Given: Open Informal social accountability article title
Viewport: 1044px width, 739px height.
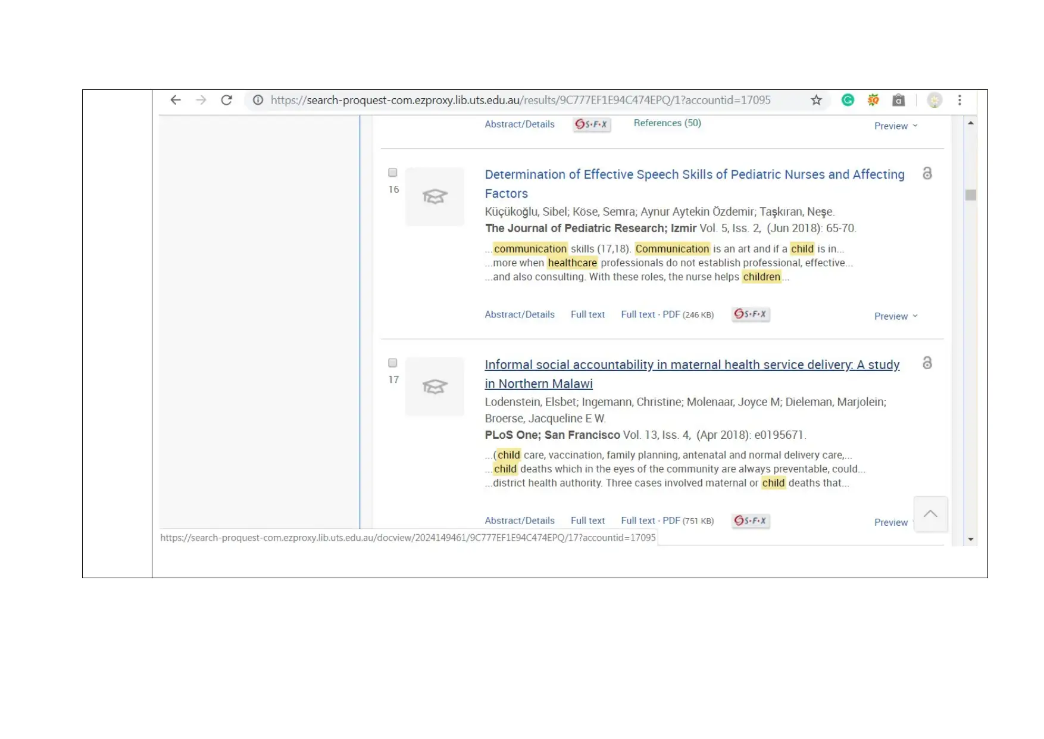Looking at the screenshot, I should 692,374.
